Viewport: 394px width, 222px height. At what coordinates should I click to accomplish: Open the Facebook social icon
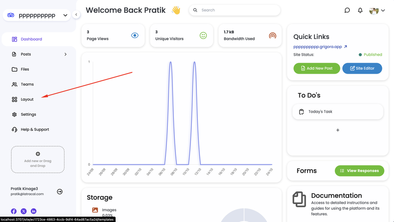pyautogui.click(x=14, y=211)
